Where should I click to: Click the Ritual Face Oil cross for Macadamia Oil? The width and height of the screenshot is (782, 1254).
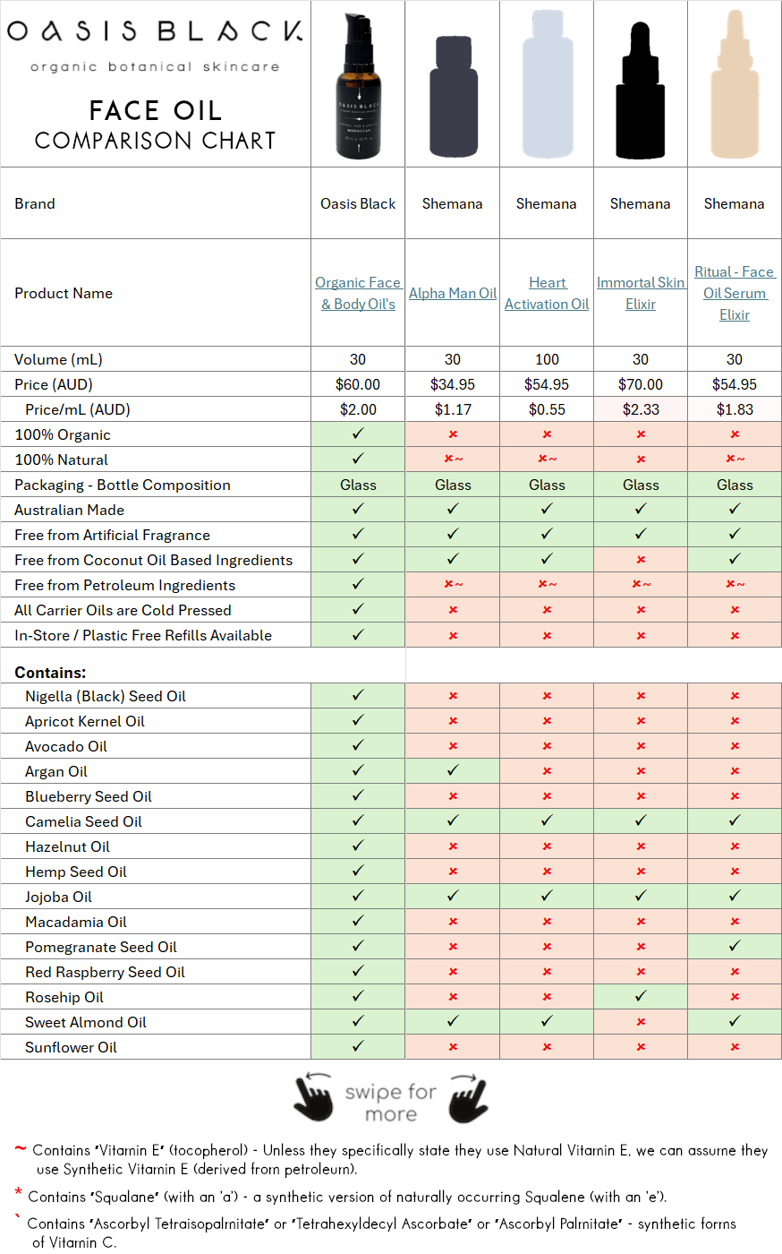[735, 922]
